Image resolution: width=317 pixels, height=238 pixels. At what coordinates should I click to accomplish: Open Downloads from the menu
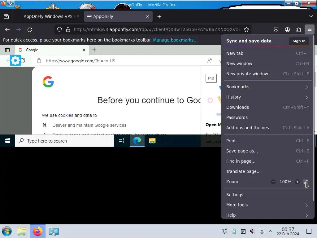268,107
